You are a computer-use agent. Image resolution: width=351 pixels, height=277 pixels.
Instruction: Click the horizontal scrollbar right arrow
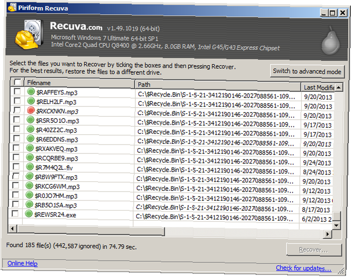[328, 234]
